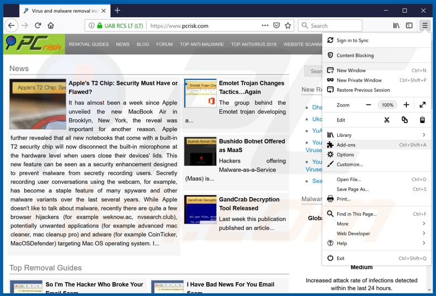Click the Paste clipboard icon
Viewport: 436px width, 296px height.
click(422, 120)
